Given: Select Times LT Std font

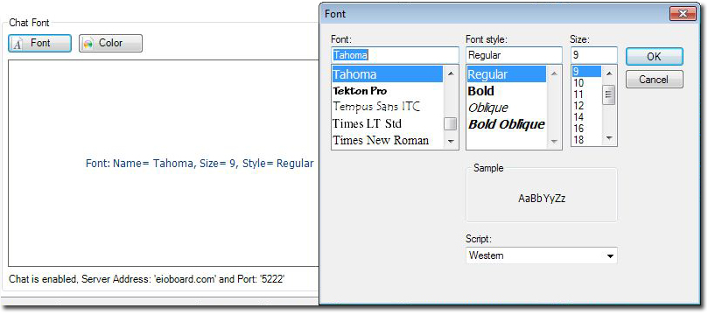Looking at the screenshot, I should [387, 123].
